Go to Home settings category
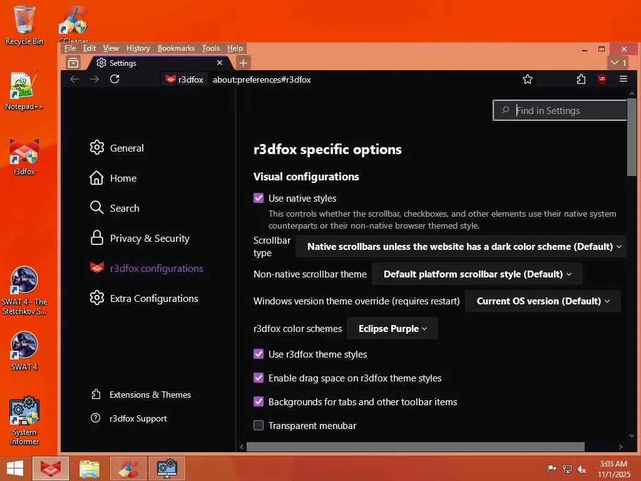This screenshot has width=641, height=481. 113,178
